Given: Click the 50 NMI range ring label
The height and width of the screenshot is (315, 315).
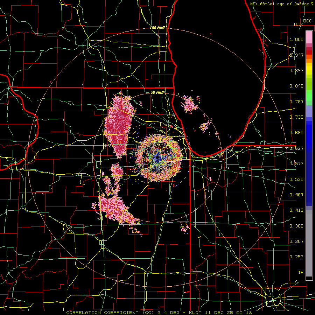Looking at the screenshot, I should point(157,93).
